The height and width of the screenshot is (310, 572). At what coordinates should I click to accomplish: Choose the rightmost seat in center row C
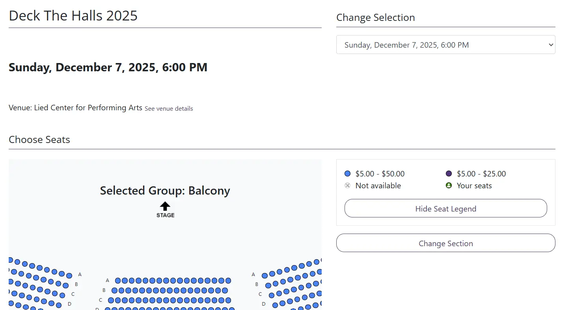click(x=228, y=300)
